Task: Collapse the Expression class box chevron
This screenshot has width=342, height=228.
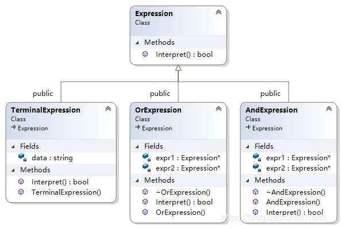Action: click(218, 12)
